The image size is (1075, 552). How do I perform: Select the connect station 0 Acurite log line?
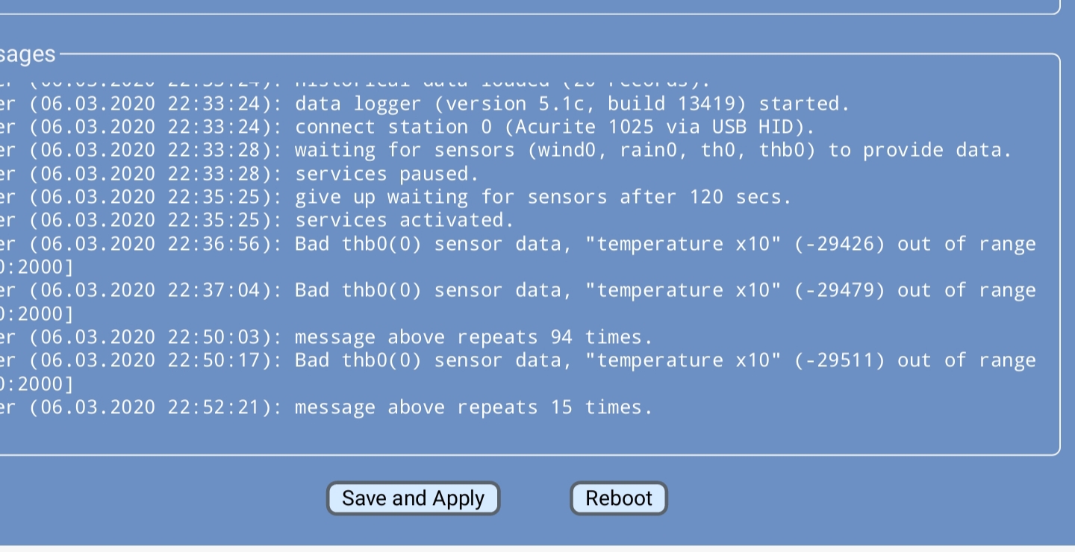click(x=554, y=127)
